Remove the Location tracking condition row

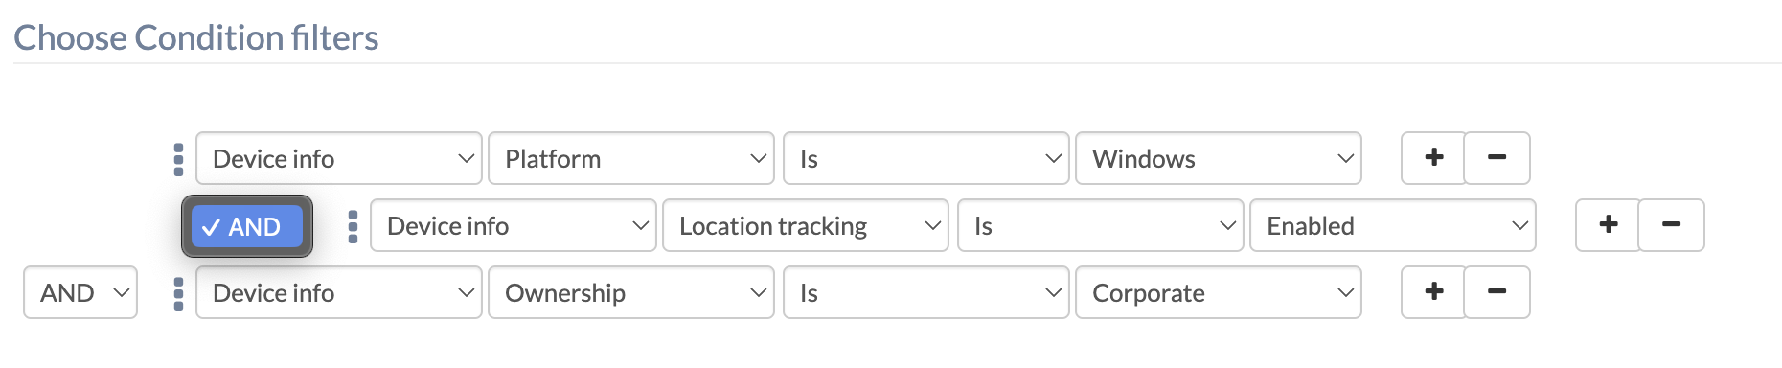point(1672,225)
